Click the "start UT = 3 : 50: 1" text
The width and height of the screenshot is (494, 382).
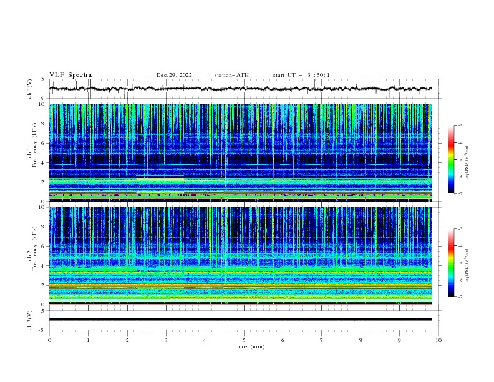point(301,75)
